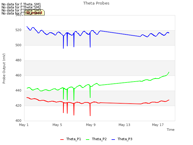Click the green Theta_P2 line's straight gap segment
The image size is (193, 145).
tap(120, 83)
